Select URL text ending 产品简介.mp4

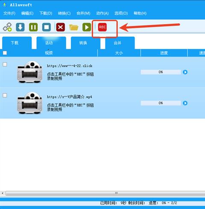point(70,97)
